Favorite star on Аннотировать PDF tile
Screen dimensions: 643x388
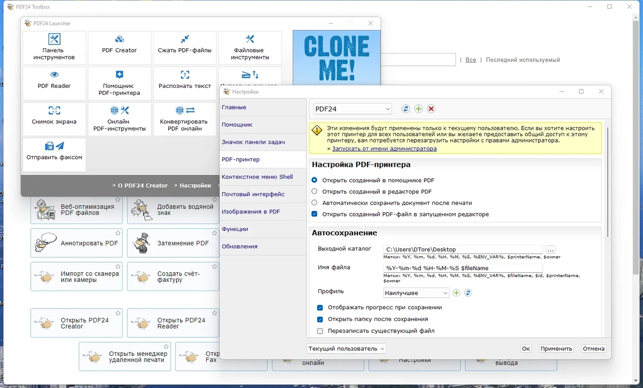click(118, 234)
